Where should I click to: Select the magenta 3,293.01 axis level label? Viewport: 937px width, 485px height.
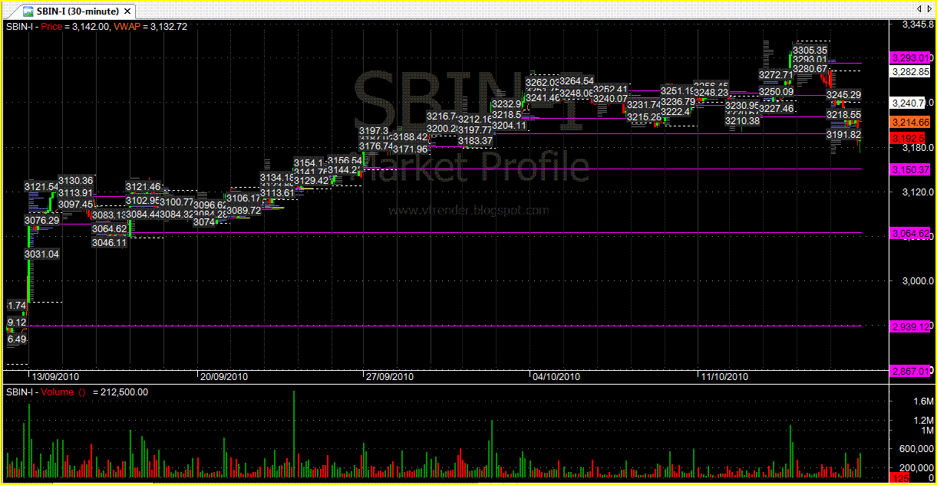point(910,57)
